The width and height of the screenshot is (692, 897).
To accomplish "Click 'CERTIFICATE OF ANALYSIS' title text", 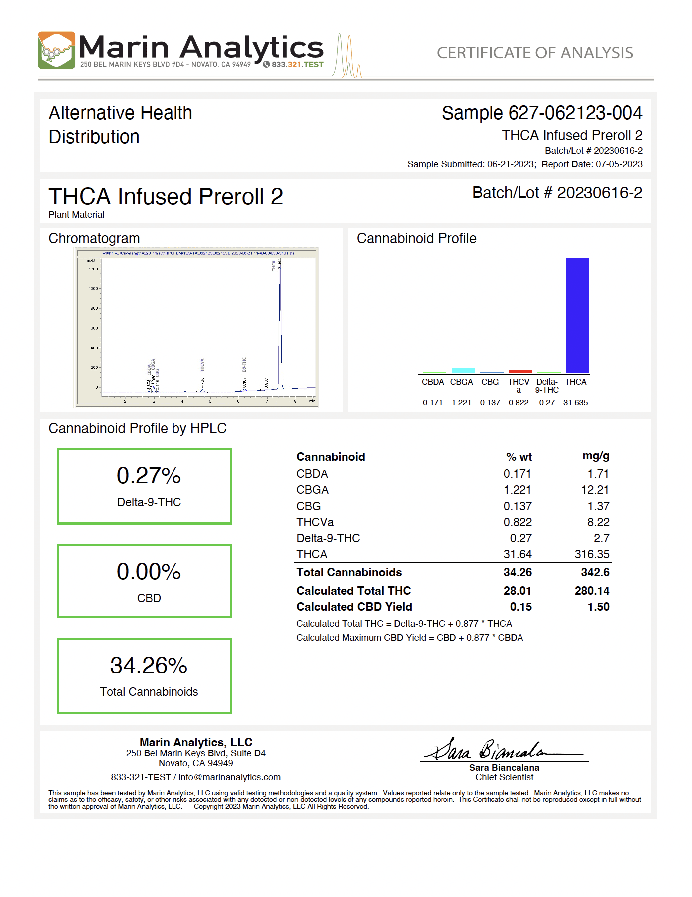I will click(535, 53).
